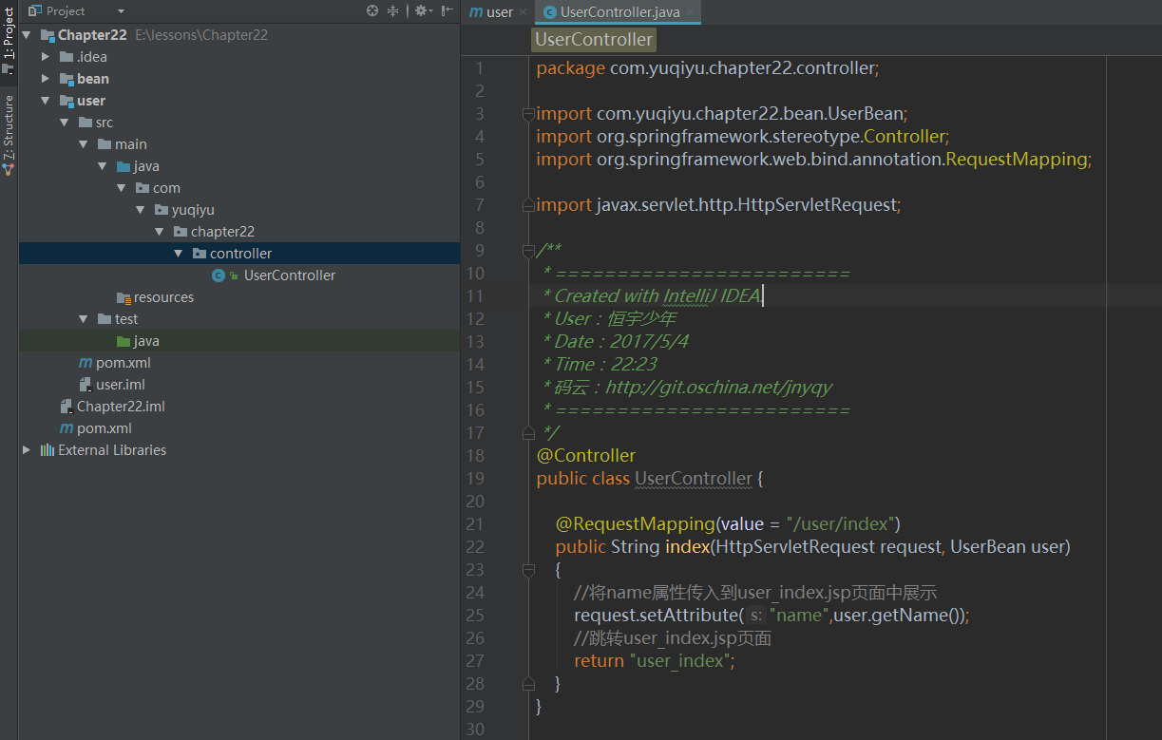Click the collapse all icon in Project panel
The width and height of the screenshot is (1162, 740).
(394, 10)
